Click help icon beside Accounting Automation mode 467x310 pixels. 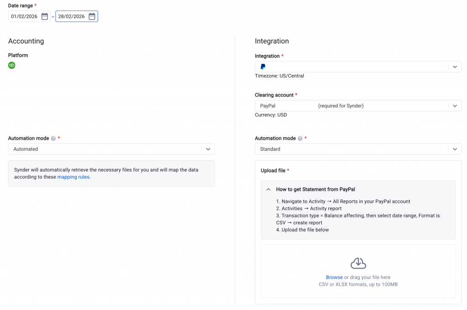(x=53, y=138)
